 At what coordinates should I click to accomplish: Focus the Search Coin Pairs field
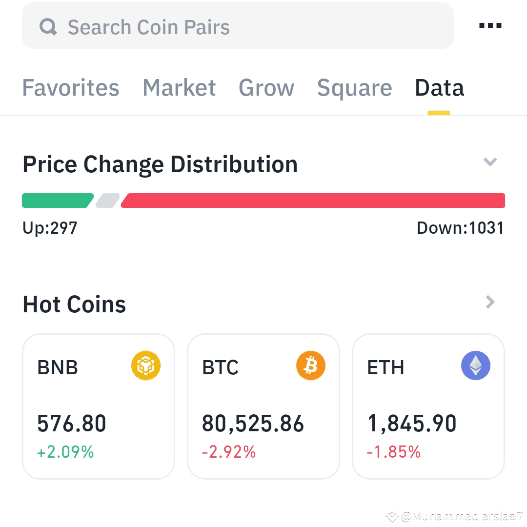click(x=238, y=25)
